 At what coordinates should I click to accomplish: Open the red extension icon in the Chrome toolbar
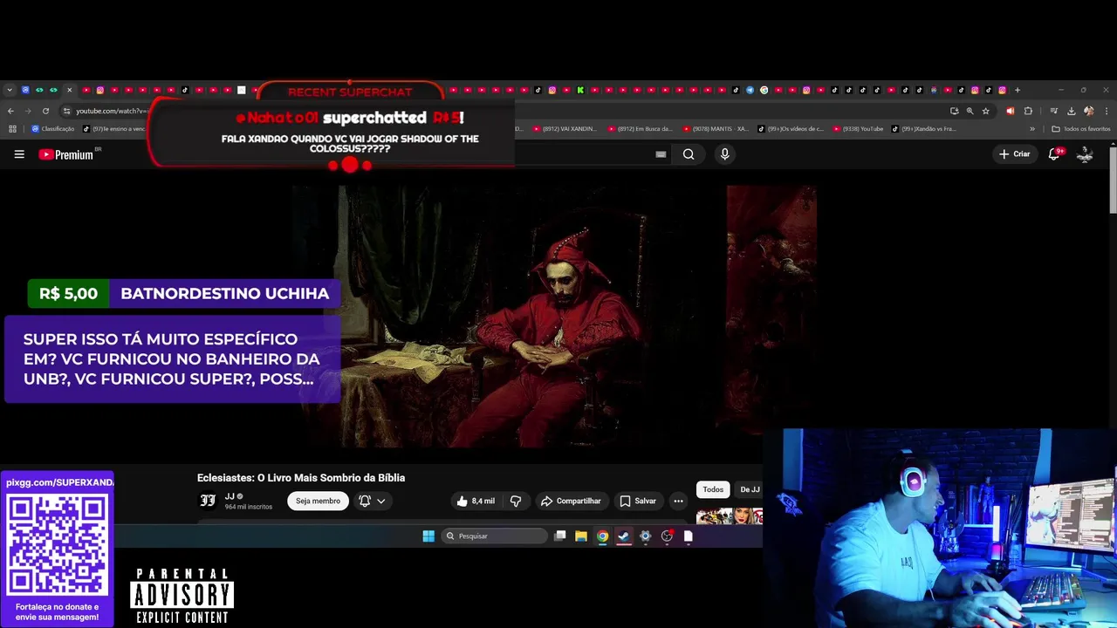[1010, 111]
